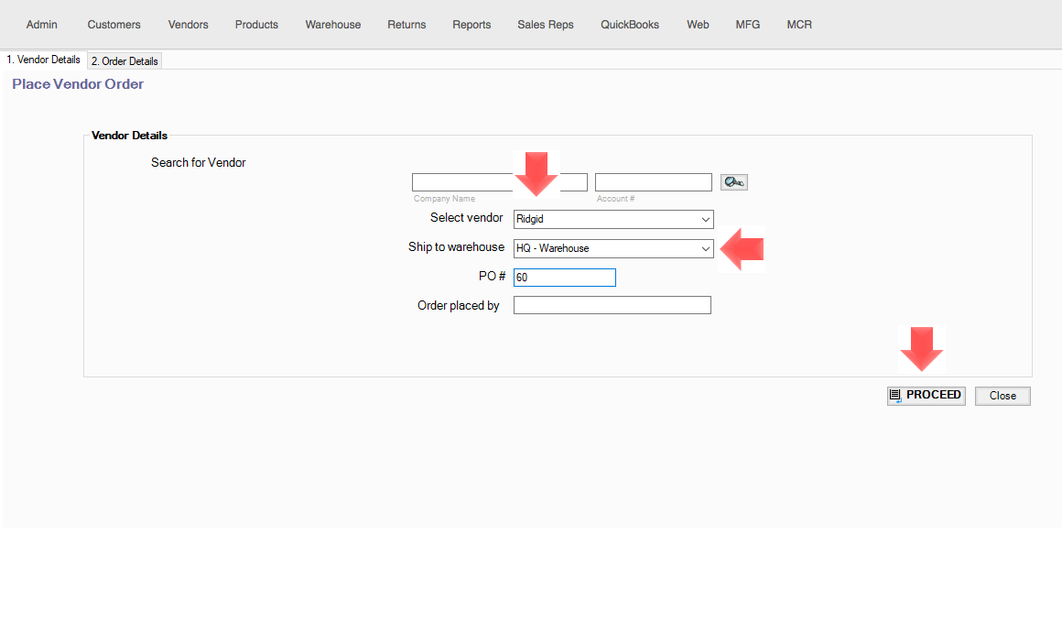The height and width of the screenshot is (633, 1062).
Task: Click the Account # search field
Action: click(x=653, y=182)
